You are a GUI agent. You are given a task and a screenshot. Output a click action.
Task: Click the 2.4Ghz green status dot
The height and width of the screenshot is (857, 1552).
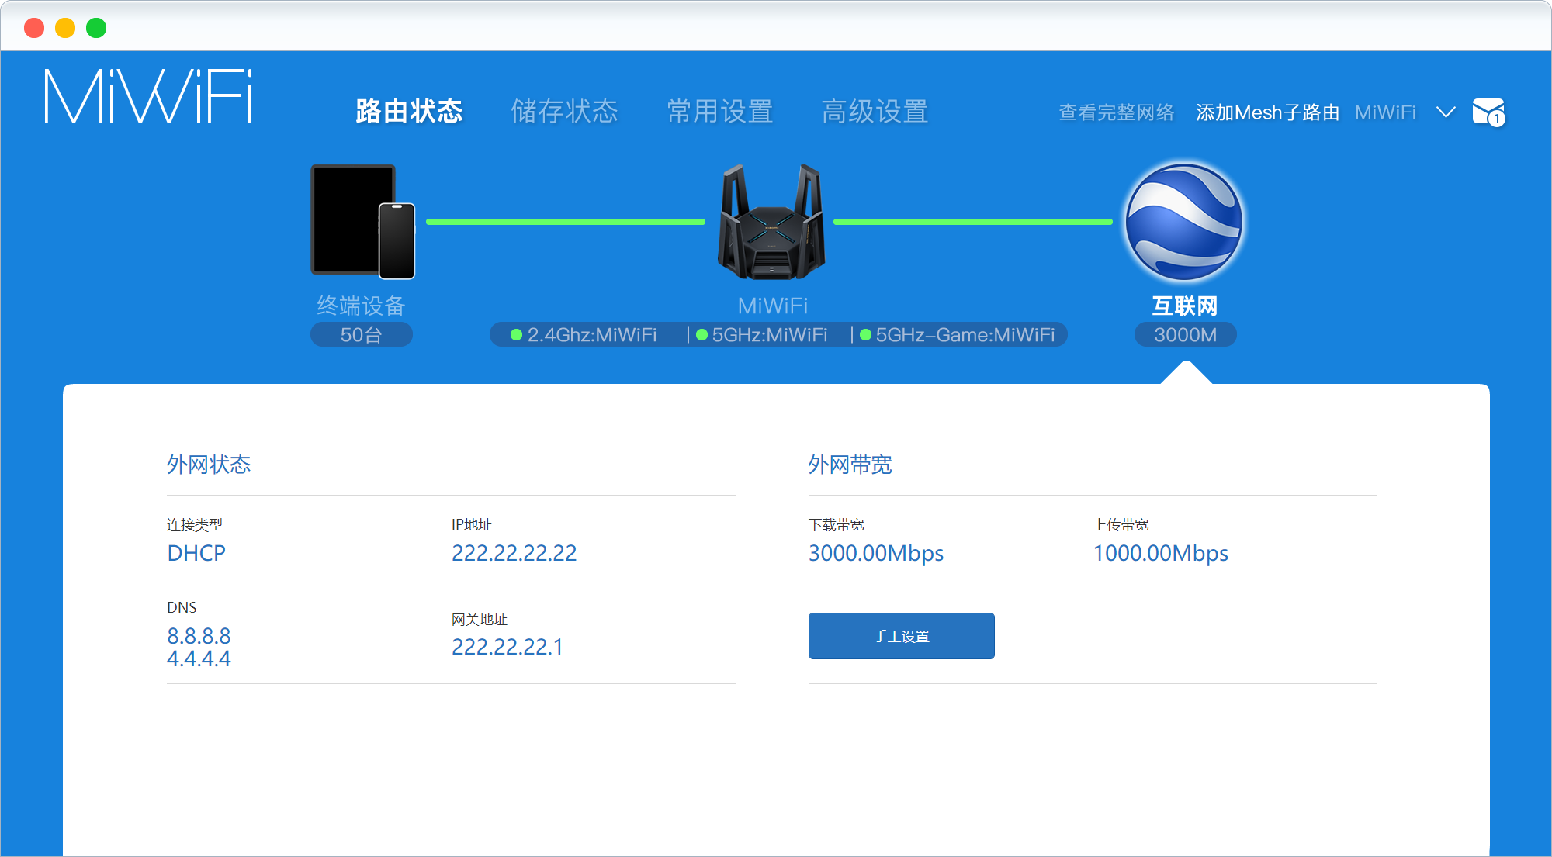(516, 335)
